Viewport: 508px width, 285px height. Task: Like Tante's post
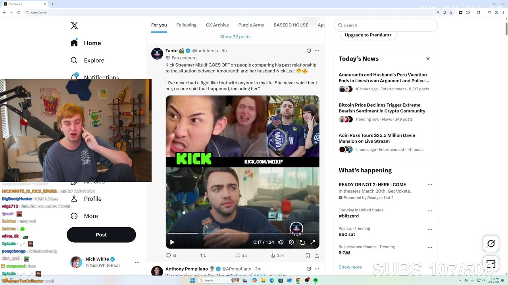(x=241, y=256)
